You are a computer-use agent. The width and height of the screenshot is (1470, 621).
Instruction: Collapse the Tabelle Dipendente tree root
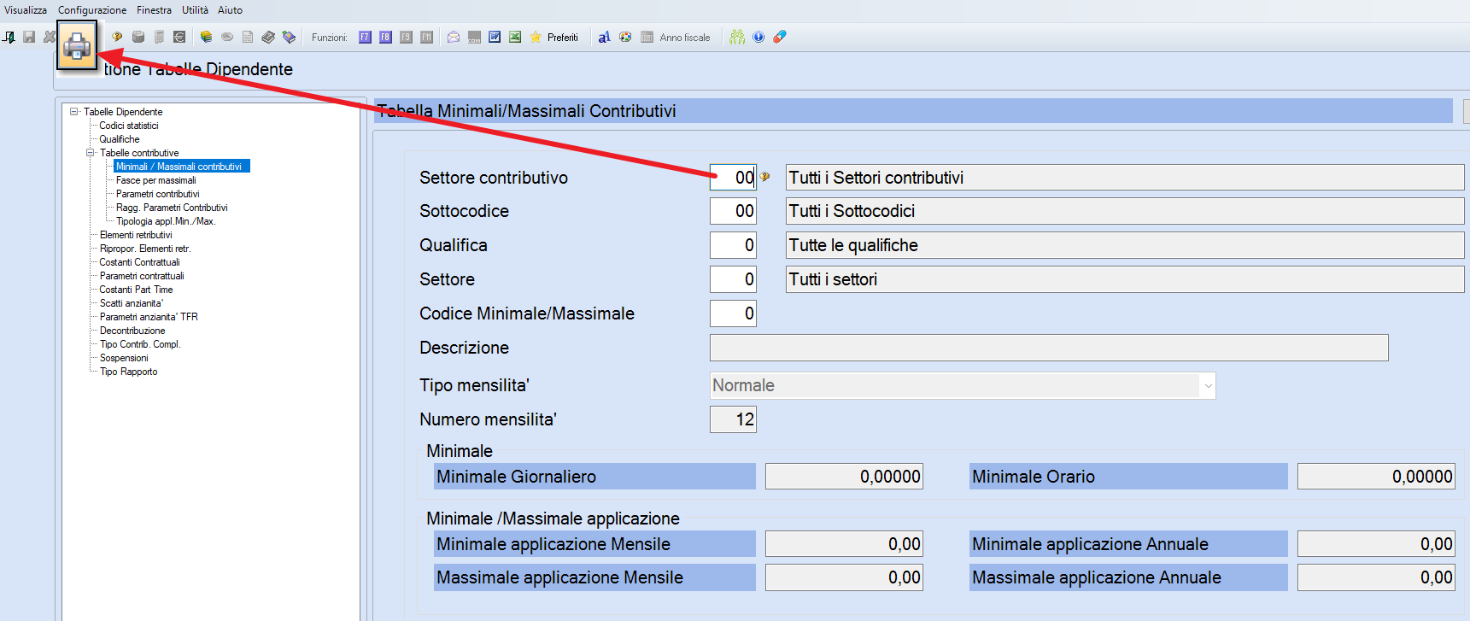(x=74, y=111)
